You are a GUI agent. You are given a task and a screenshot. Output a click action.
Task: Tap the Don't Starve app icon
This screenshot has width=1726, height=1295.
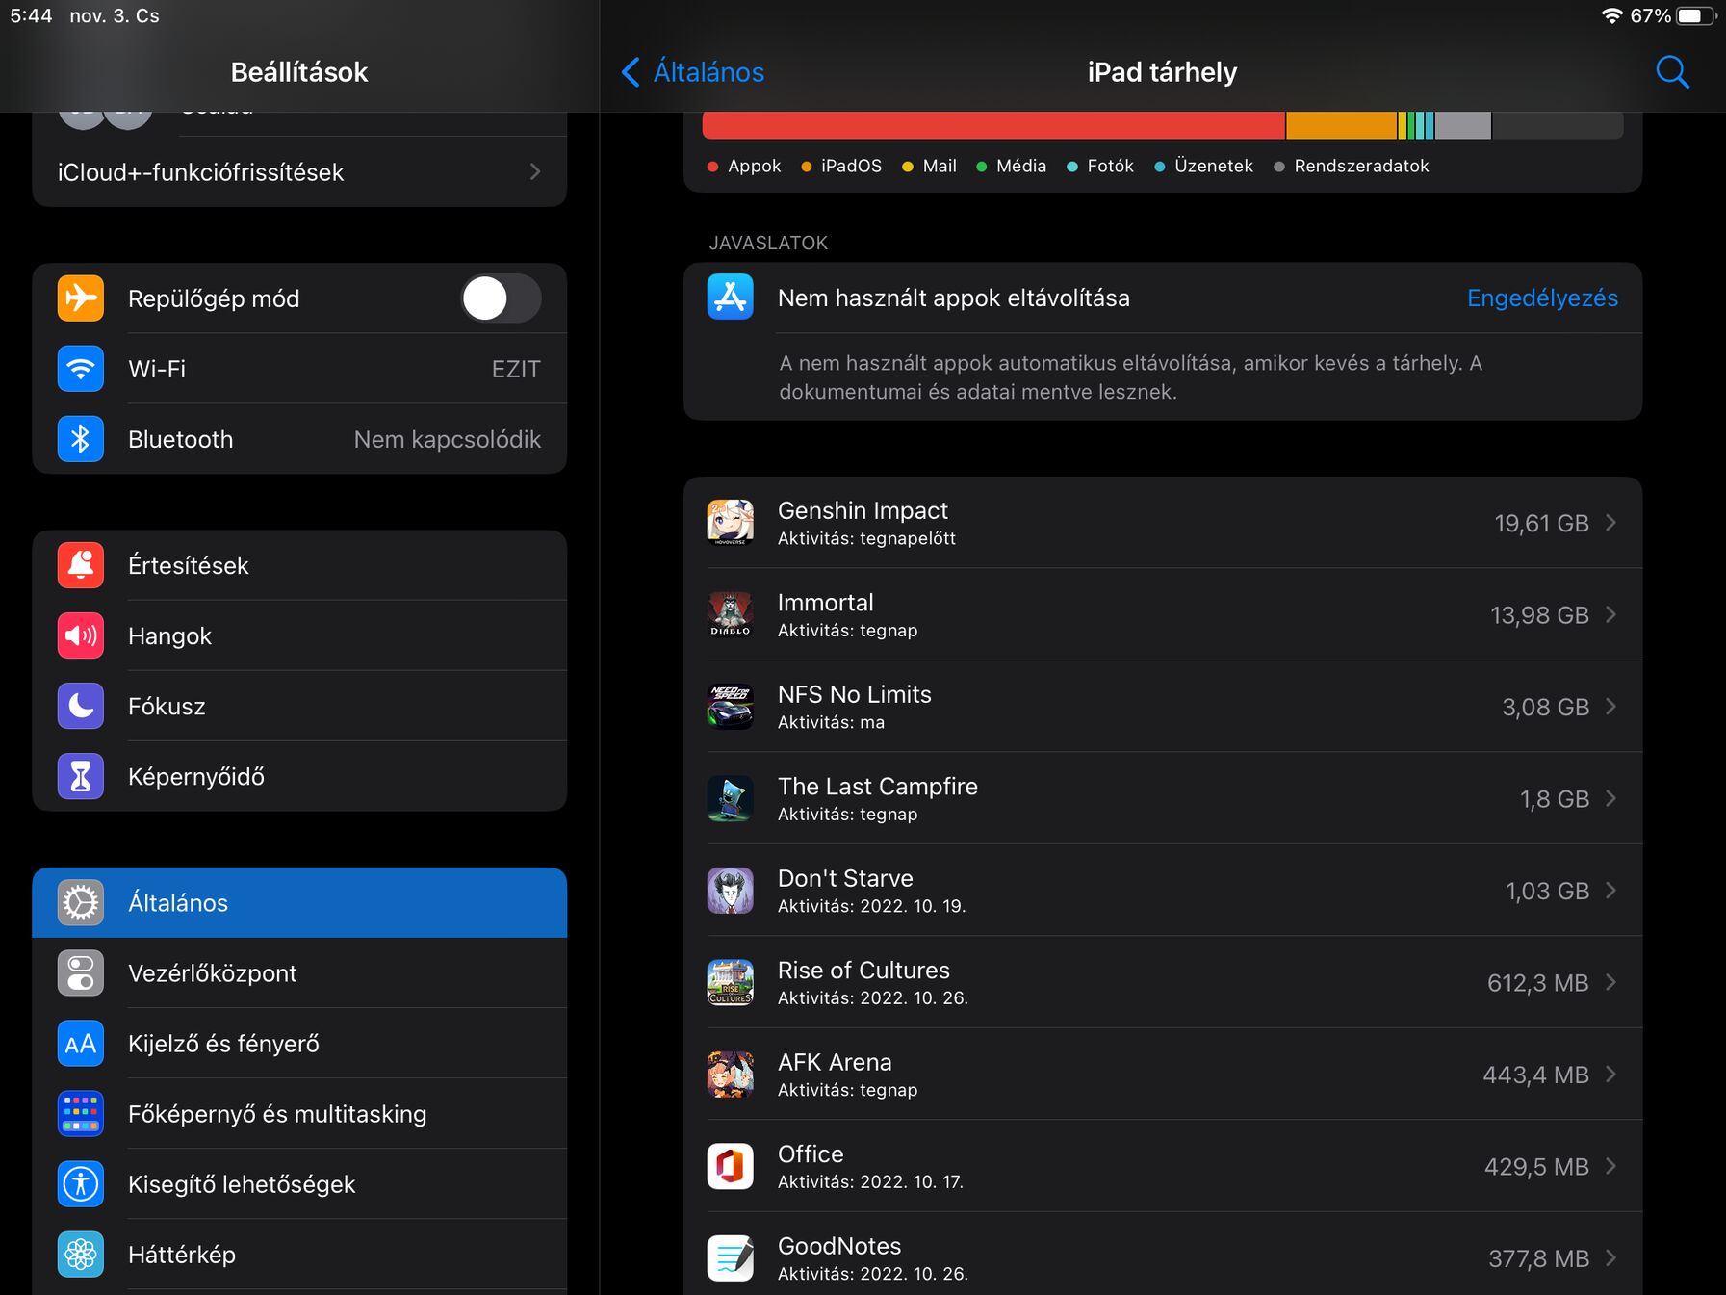tap(731, 891)
